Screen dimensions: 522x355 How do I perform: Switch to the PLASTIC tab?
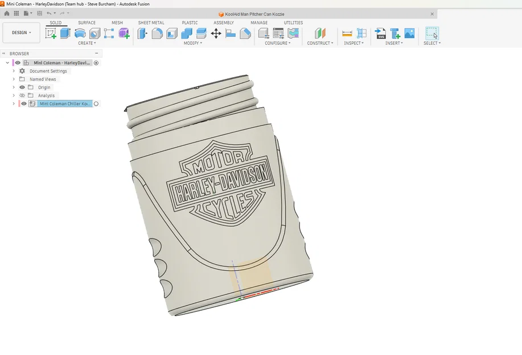click(x=190, y=23)
